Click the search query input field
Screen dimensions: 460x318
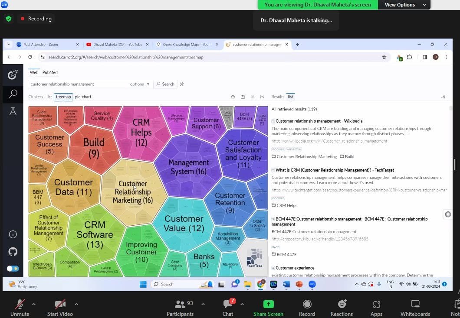[79, 84]
